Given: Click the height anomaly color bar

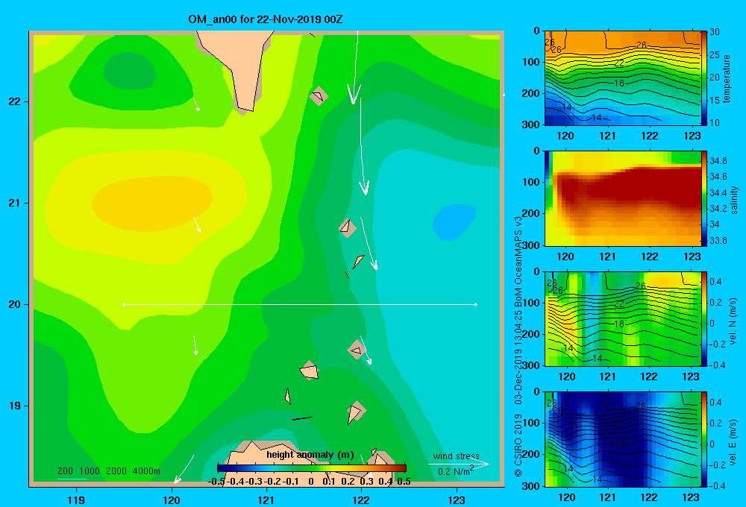Looking at the screenshot, I should (x=312, y=468).
